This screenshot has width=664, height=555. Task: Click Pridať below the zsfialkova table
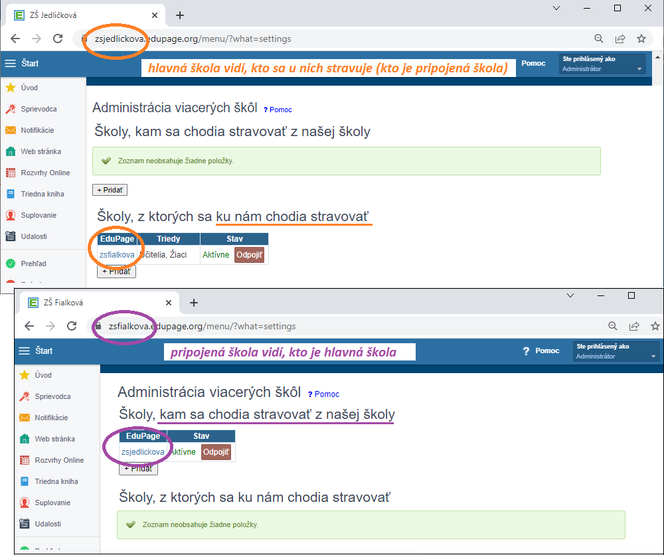(x=116, y=272)
